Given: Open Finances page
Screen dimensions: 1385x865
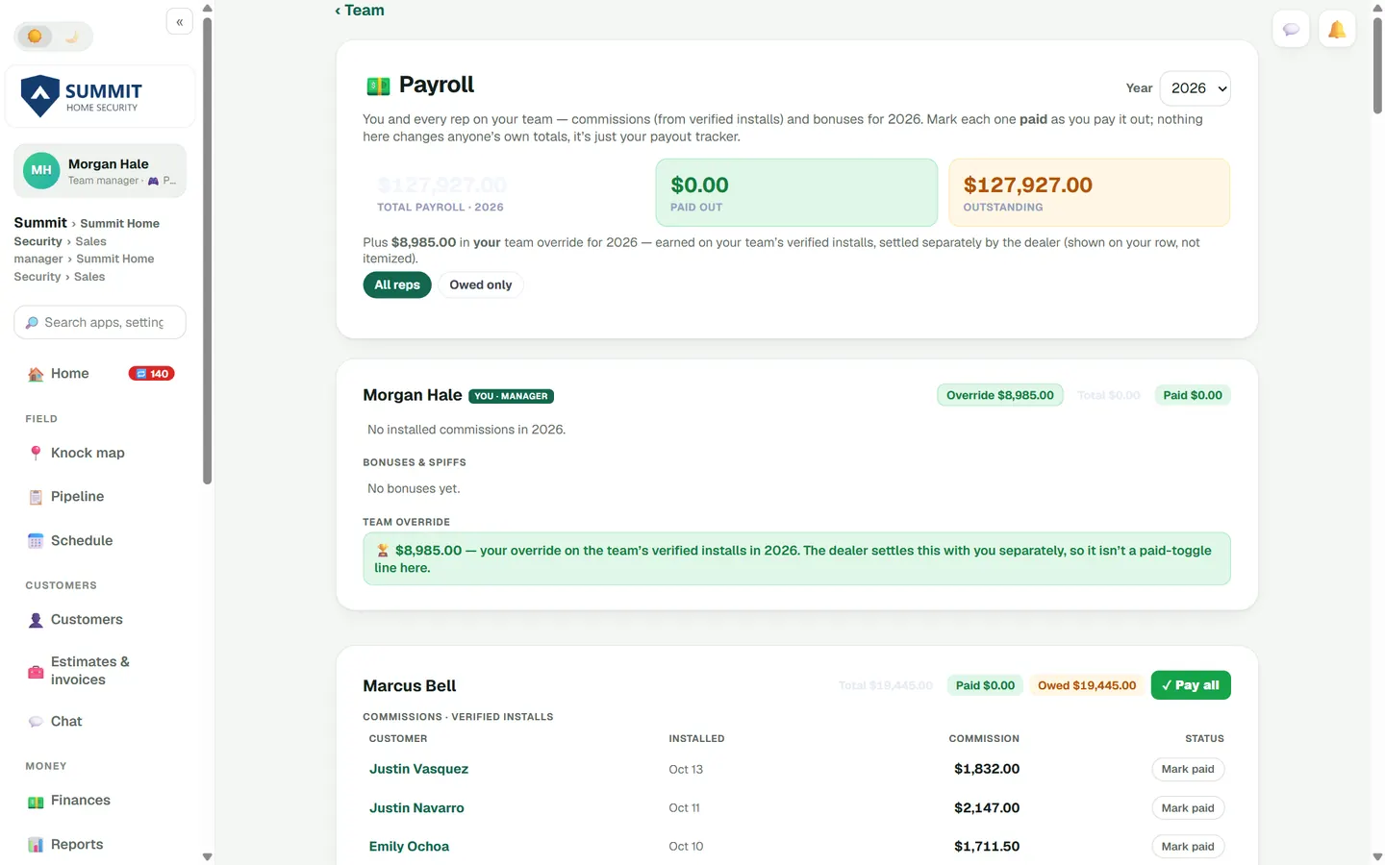Looking at the screenshot, I should coord(100,801).
